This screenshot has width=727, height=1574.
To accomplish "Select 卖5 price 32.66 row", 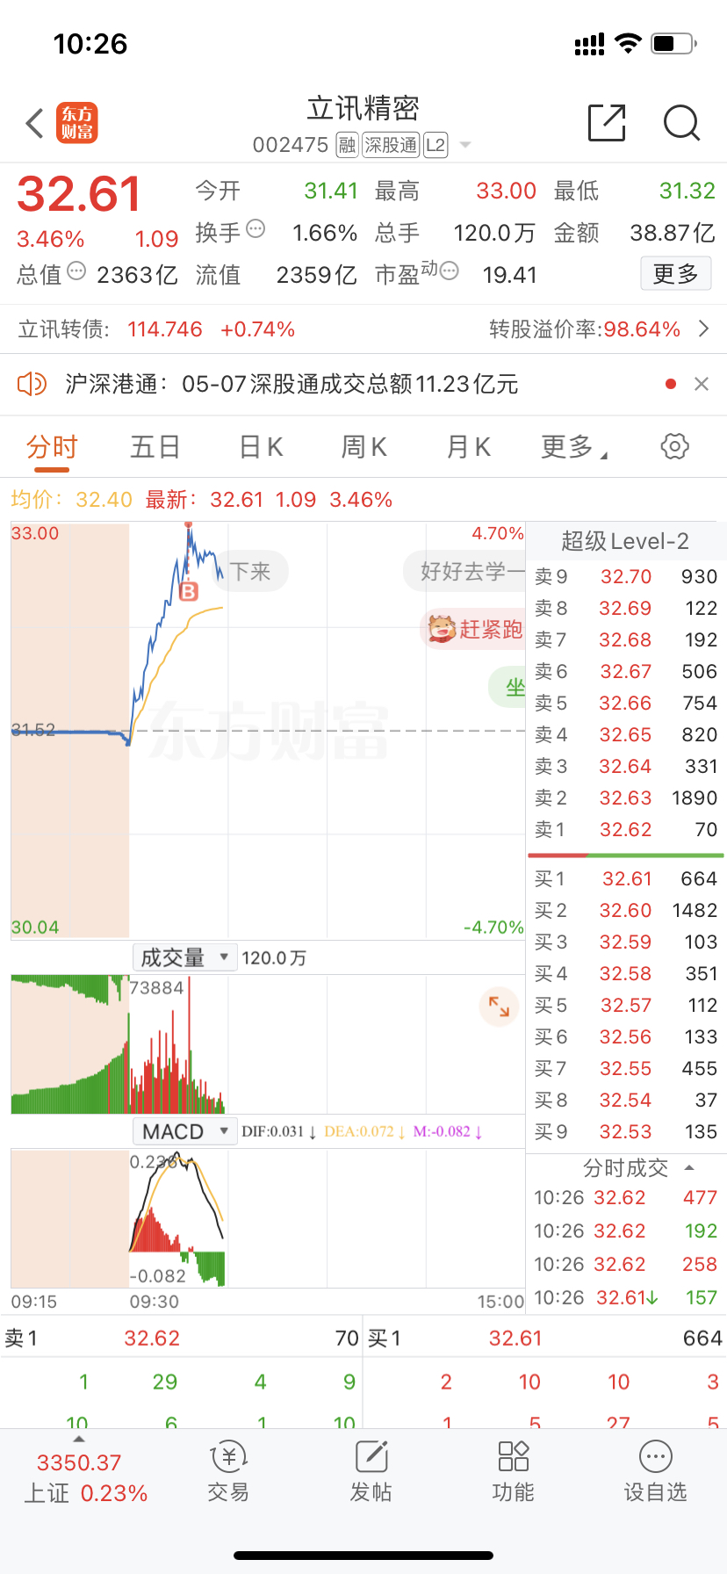I will [x=625, y=704].
